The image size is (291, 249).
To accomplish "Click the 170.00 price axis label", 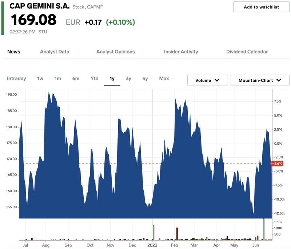I will (12, 159).
